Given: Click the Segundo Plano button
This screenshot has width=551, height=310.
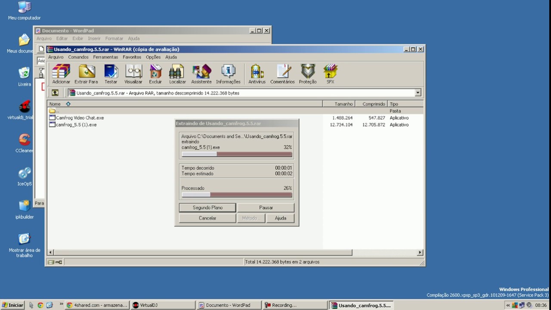Looking at the screenshot, I should (x=207, y=208).
